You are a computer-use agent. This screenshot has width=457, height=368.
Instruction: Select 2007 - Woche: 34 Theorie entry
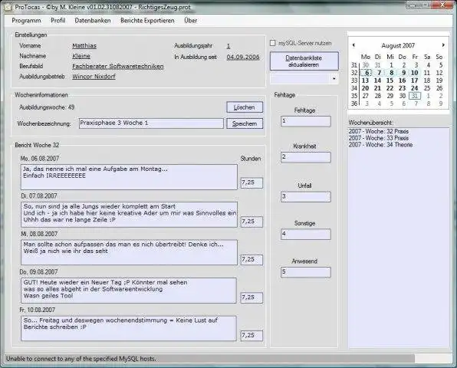tap(380, 145)
